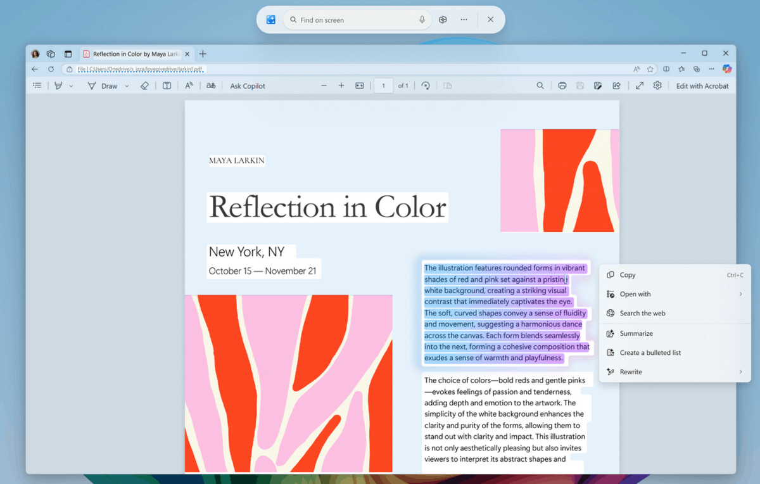The height and width of the screenshot is (484, 760).
Task: Click the Read aloud icon in PDF toolbar
Action: (189, 86)
